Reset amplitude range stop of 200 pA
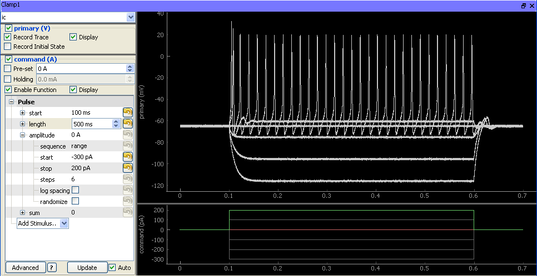537x276 pixels. coord(127,168)
